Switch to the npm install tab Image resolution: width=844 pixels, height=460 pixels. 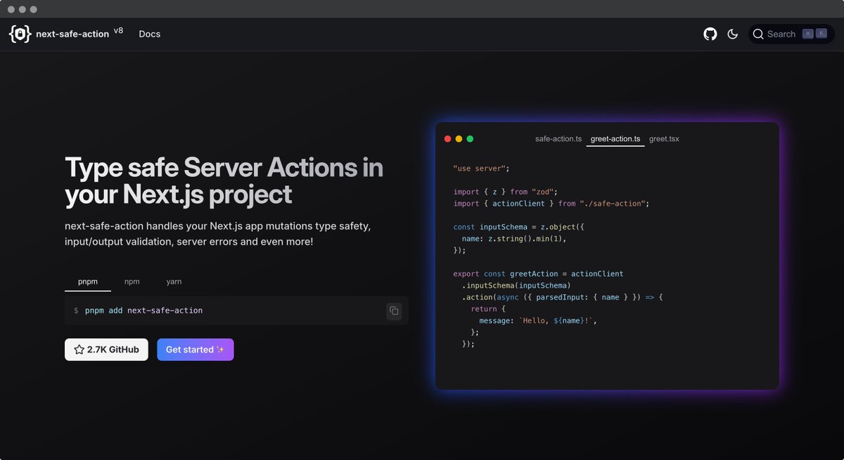click(132, 281)
